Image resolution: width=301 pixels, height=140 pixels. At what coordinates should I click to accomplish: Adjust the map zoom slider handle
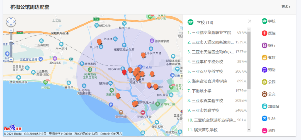(11, 41)
